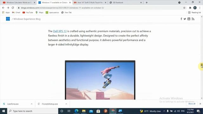Open New Tab bookmark
The image size is (203, 114).
(x=66, y=12)
